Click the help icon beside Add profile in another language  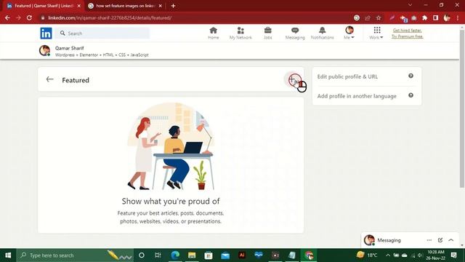click(411, 95)
